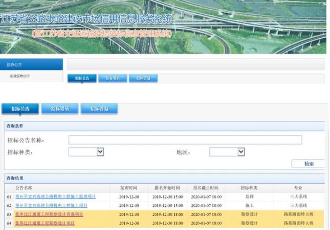Open the 常州至宜兴高速公路机电工程施工项目 notice in row 62
Viewport: 330px width, 230px height.
51,205
